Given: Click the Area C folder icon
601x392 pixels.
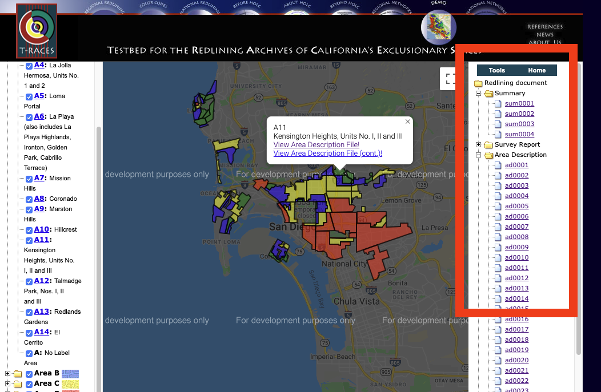Looking at the screenshot, I should (x=18, y=384).
